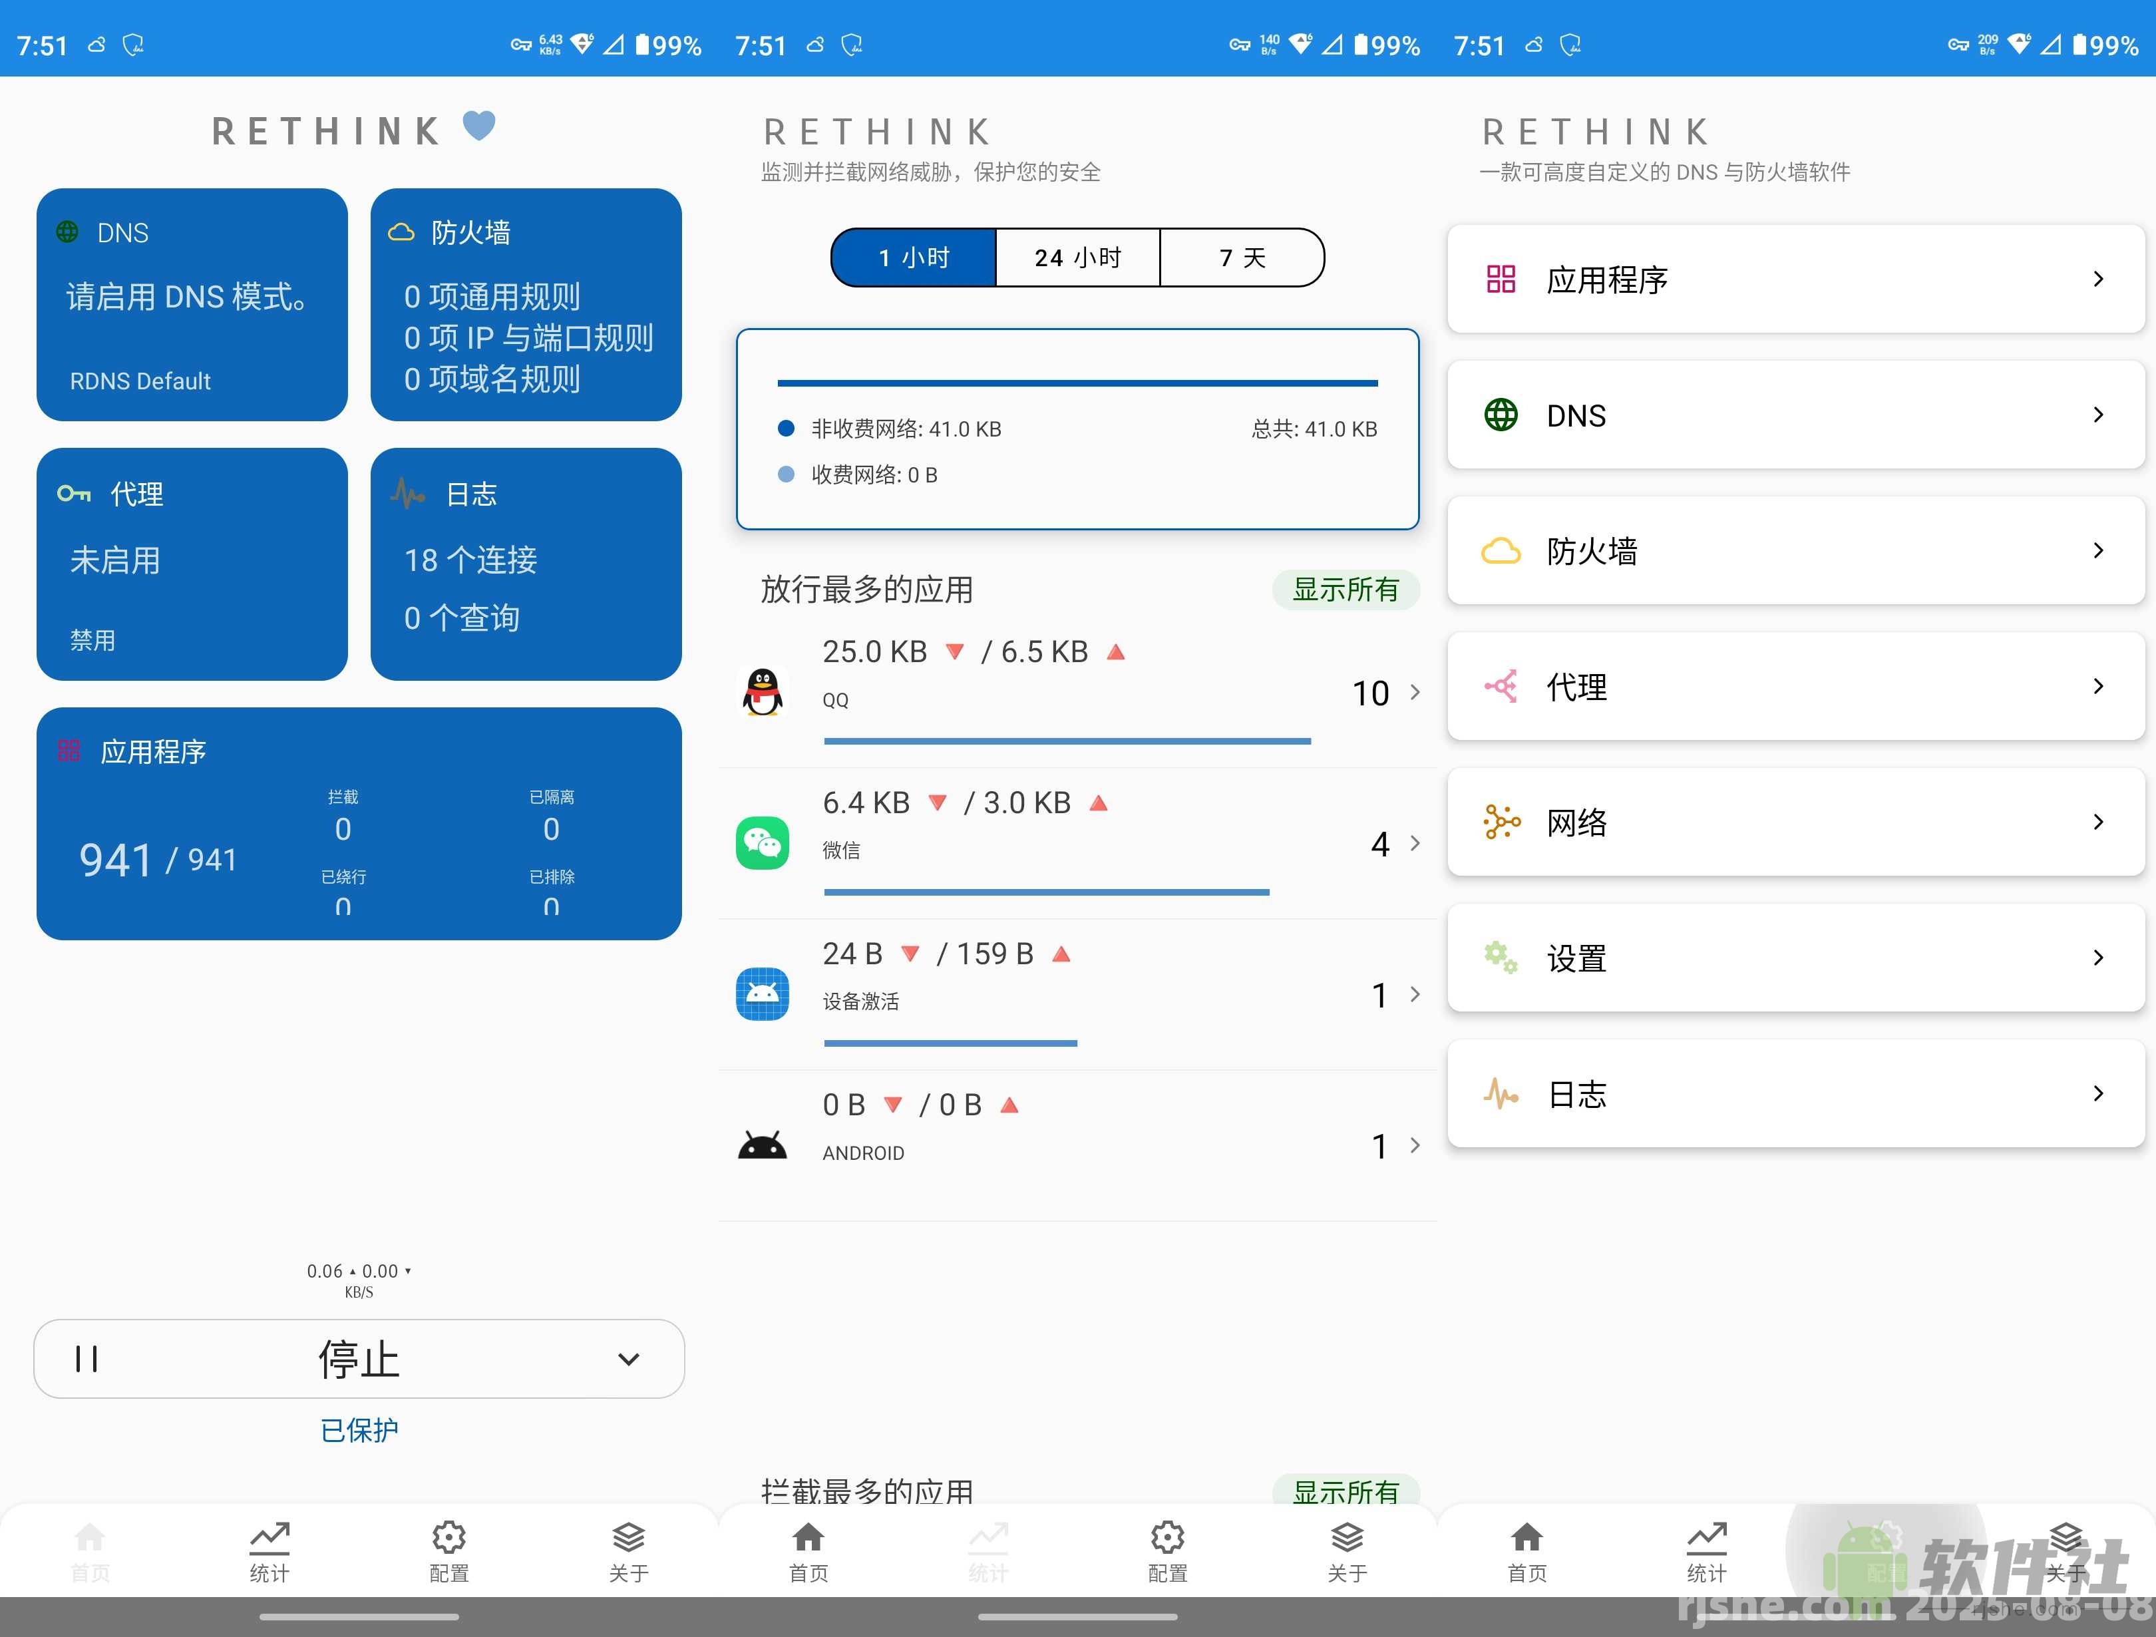
Task: Expand the 停止 dropdown arrow
Action: point(629,1358)
